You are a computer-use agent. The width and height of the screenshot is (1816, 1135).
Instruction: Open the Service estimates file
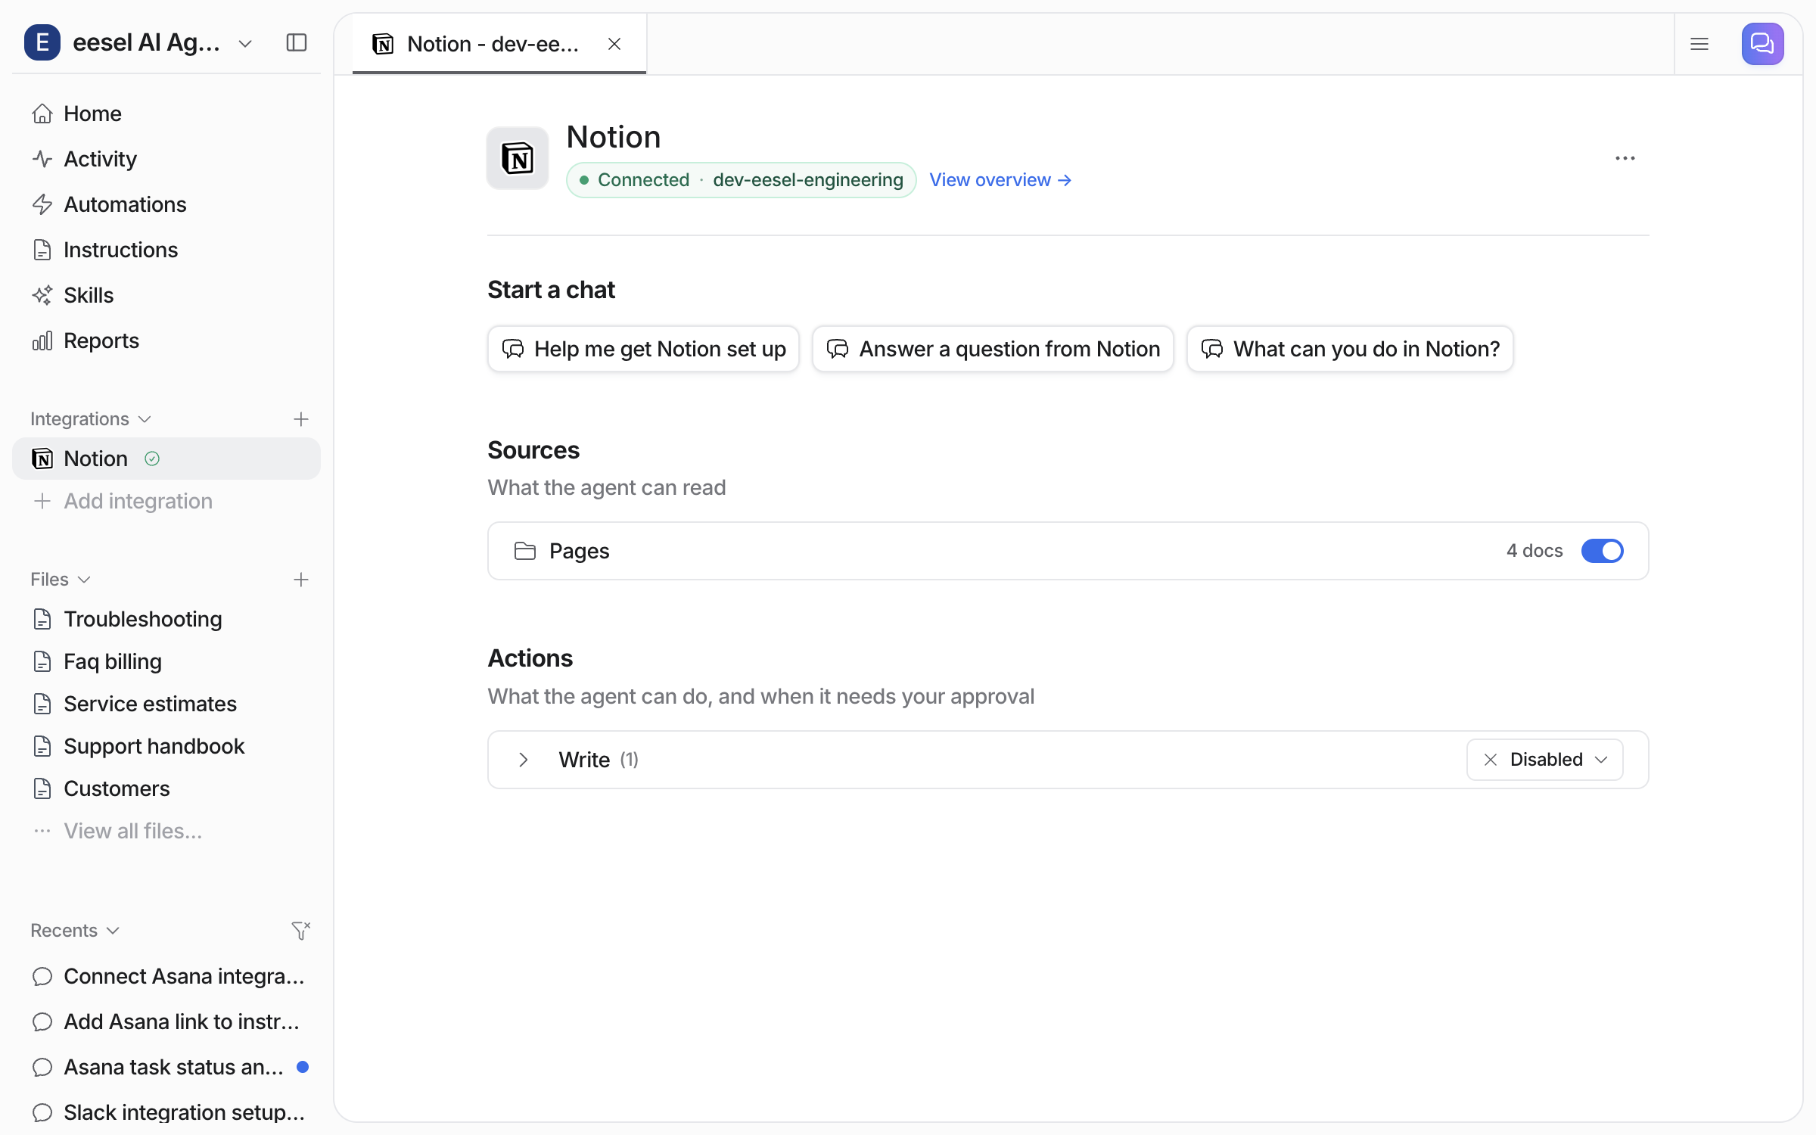166,704
